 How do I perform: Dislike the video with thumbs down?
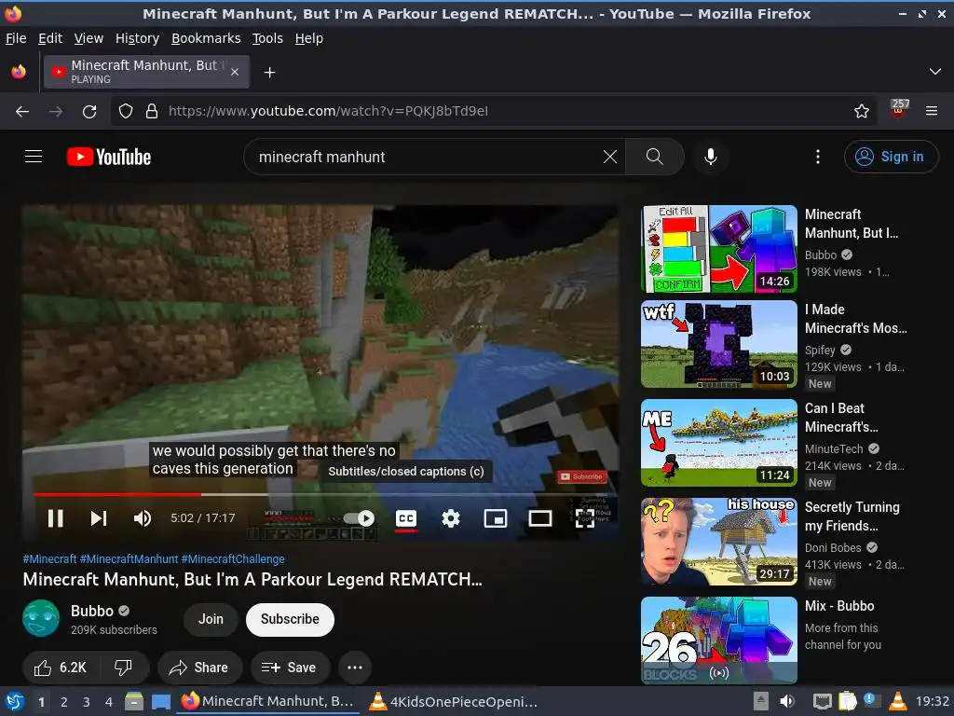click(124, 668)
